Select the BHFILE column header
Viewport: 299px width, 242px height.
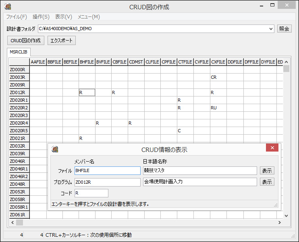click(x=87, y=62)
